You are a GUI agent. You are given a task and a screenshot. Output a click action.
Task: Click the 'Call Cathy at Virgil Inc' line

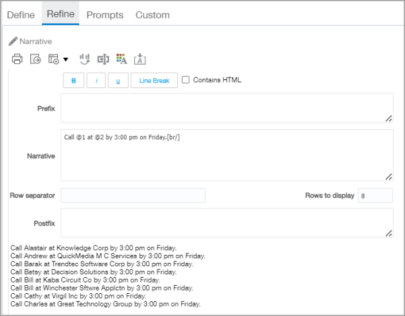click(78, 296)
